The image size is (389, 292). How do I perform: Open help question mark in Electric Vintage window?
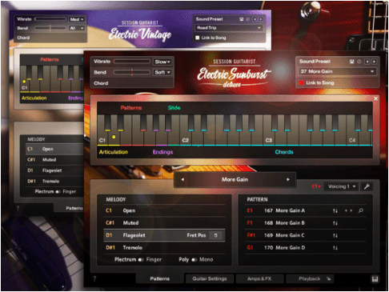[x=18, y=208]
